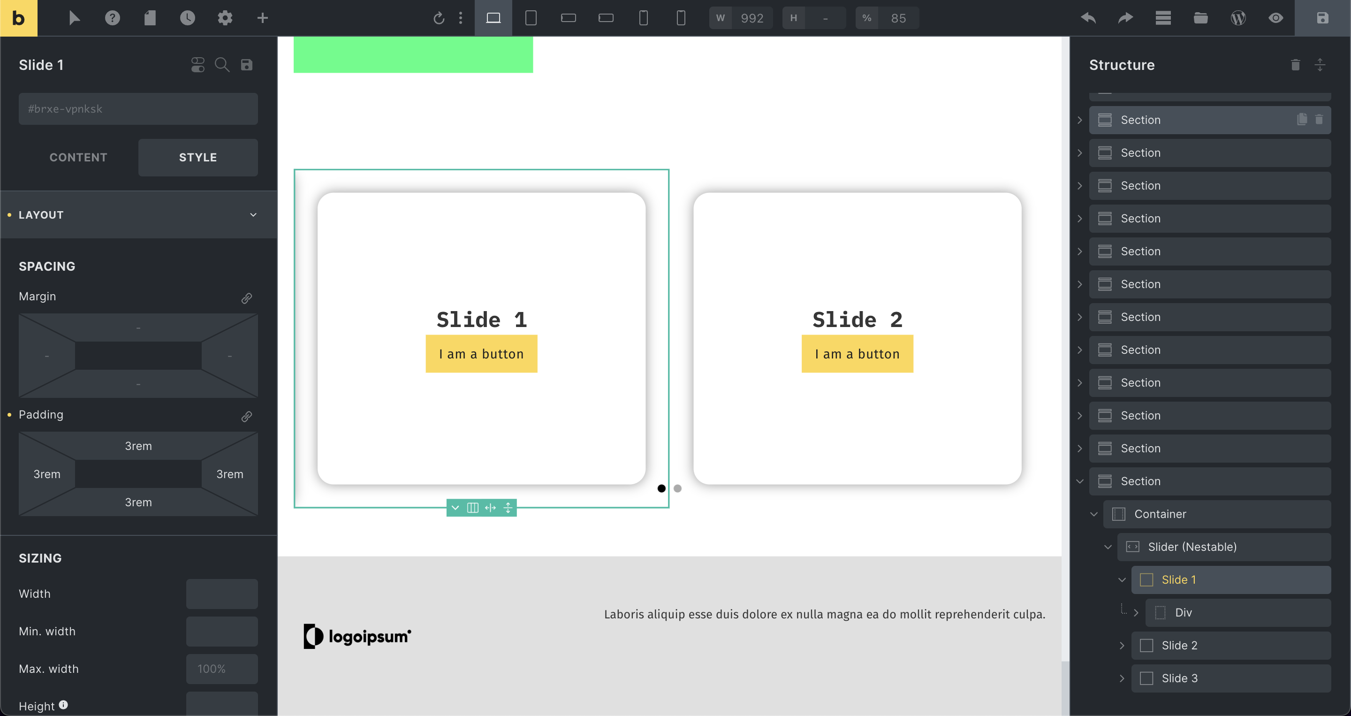Delete the highlighted Section via trash icon
Image resolution: width=1351 pixels, height=716 pixels.
pos(1319,120)
